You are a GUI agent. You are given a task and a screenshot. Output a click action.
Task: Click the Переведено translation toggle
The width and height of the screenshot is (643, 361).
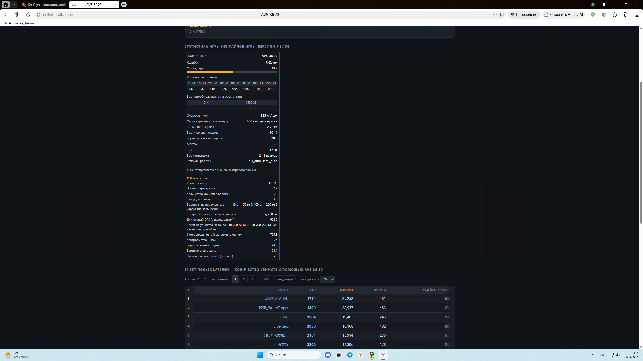524,15
